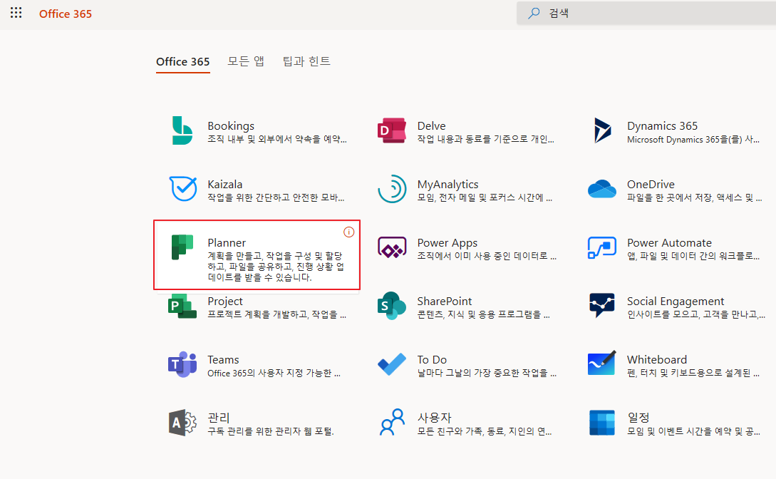Click the Project app icon
Screen dimensions: 776x479
(182, 307)
